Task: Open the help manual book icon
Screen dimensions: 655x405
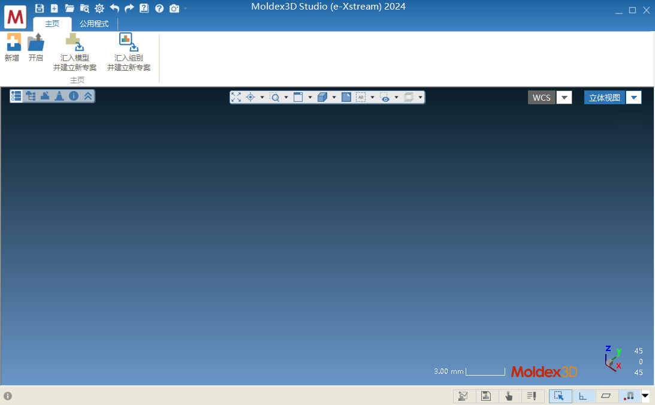Action: point(144,8)
